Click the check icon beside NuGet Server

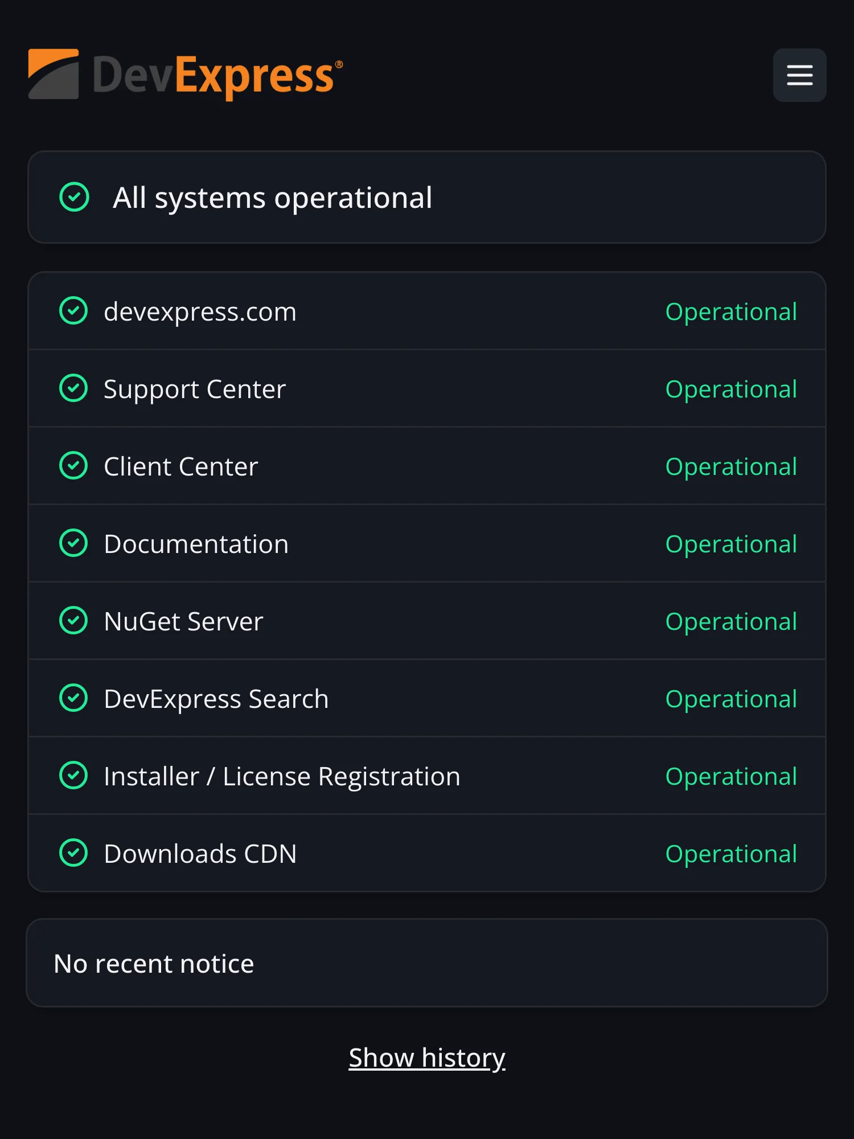pyautogui.click(x=73, y=621)
